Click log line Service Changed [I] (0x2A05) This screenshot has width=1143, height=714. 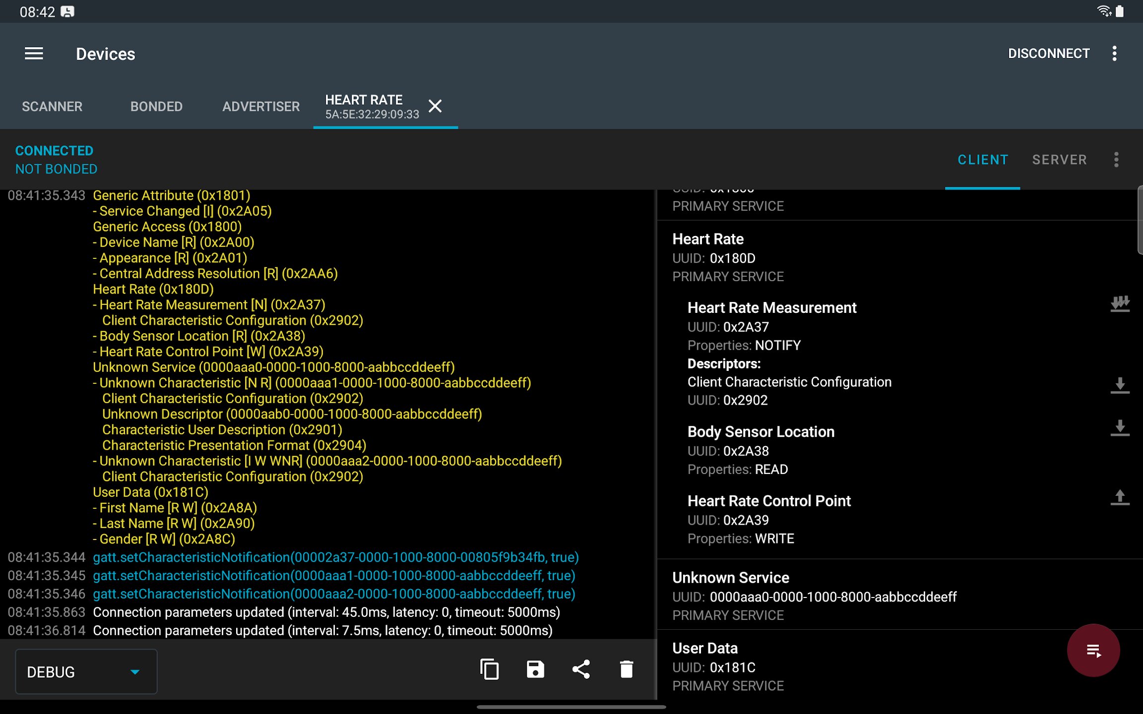[182, 211]
